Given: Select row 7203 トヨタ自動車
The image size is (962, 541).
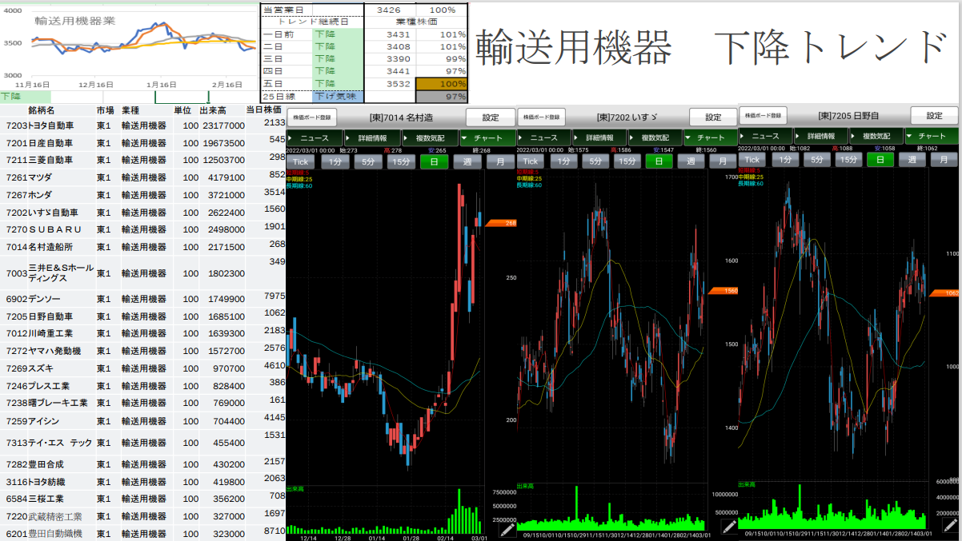Looking at the screenshot, I should (142, 125).
